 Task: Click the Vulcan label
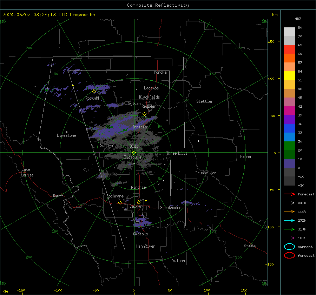tap(179, 261)
